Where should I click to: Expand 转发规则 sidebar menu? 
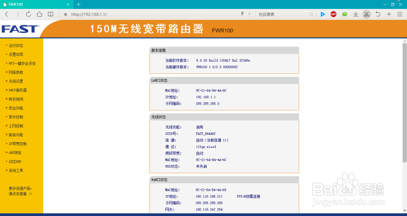pyautogui.click(x=16, y=99)
